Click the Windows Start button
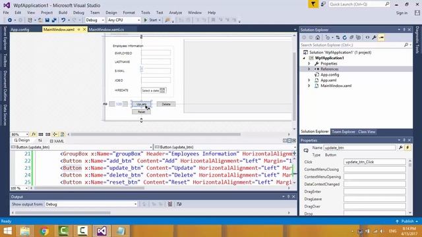The image size is (422, 237). click(x=7, y=231)
